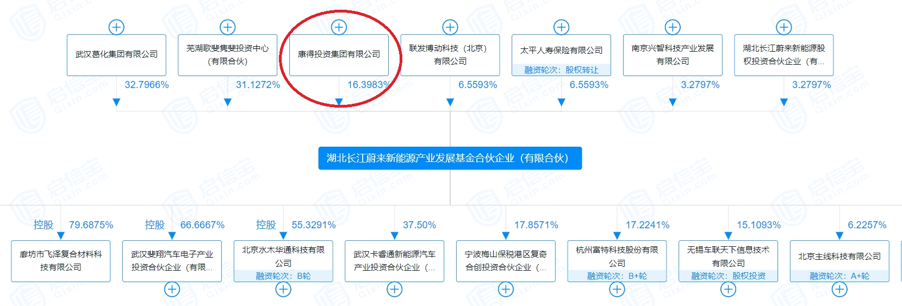The height and width of the screenshot is (306, 902).
Task: Open investee node 北京主线科技有限公司
Action: (839, 261)
